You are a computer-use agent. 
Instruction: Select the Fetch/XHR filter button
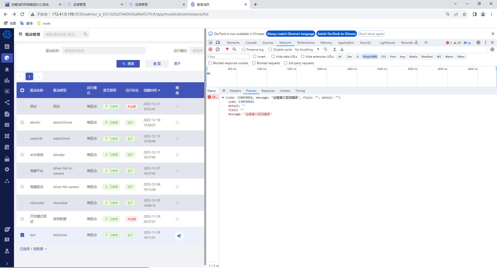tap(370, 56)
